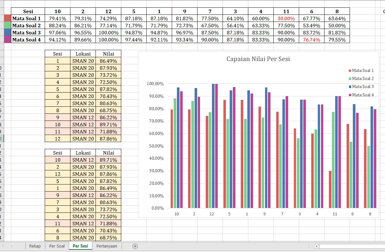
Task: Select the red 30.00% cell under Sesi 11
Action: point(286,19)
